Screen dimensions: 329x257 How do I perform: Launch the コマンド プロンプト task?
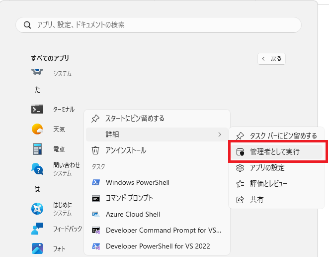pyautogui.click(x=157, y=198)
